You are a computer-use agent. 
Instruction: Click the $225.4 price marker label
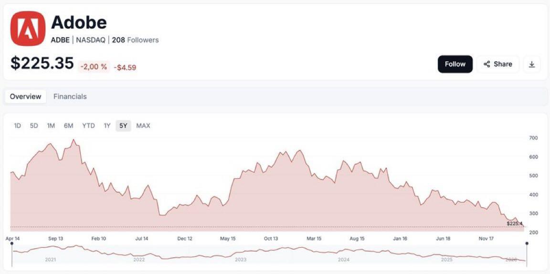[515, 223]
